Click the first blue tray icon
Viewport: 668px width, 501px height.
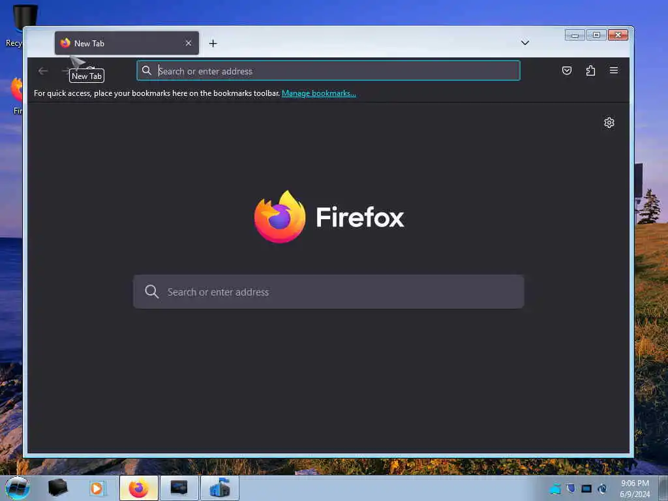[554, 489]
